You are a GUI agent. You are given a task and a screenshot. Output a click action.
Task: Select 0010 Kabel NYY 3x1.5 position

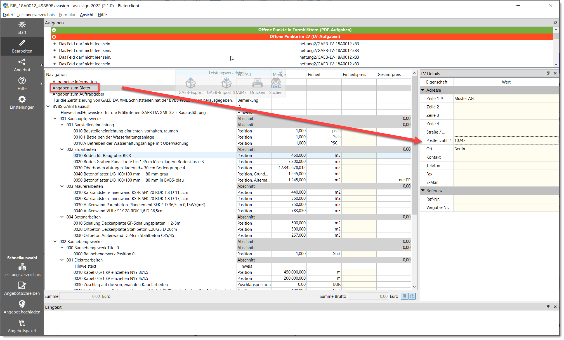(111, 272)
